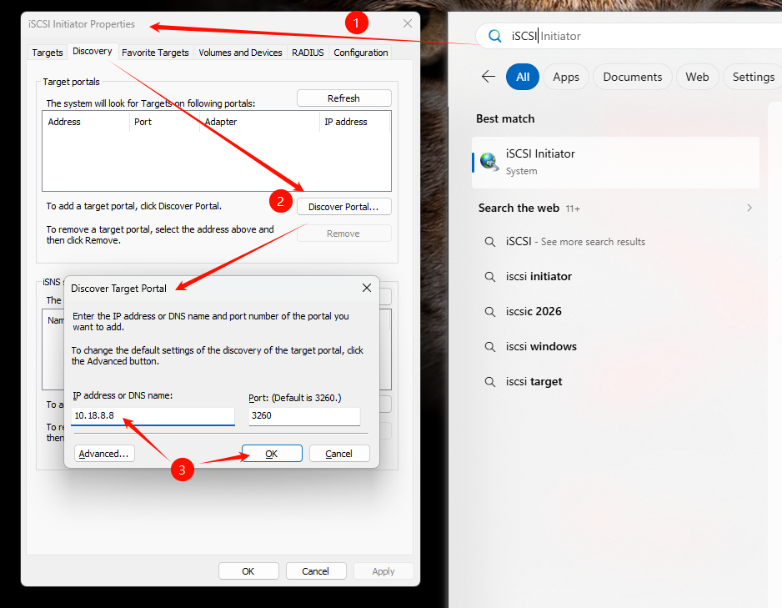The height and width of the screenshot is (608, 782).
Task: Switch to the RADIUS tab
Action: click(x=308, y=53)
